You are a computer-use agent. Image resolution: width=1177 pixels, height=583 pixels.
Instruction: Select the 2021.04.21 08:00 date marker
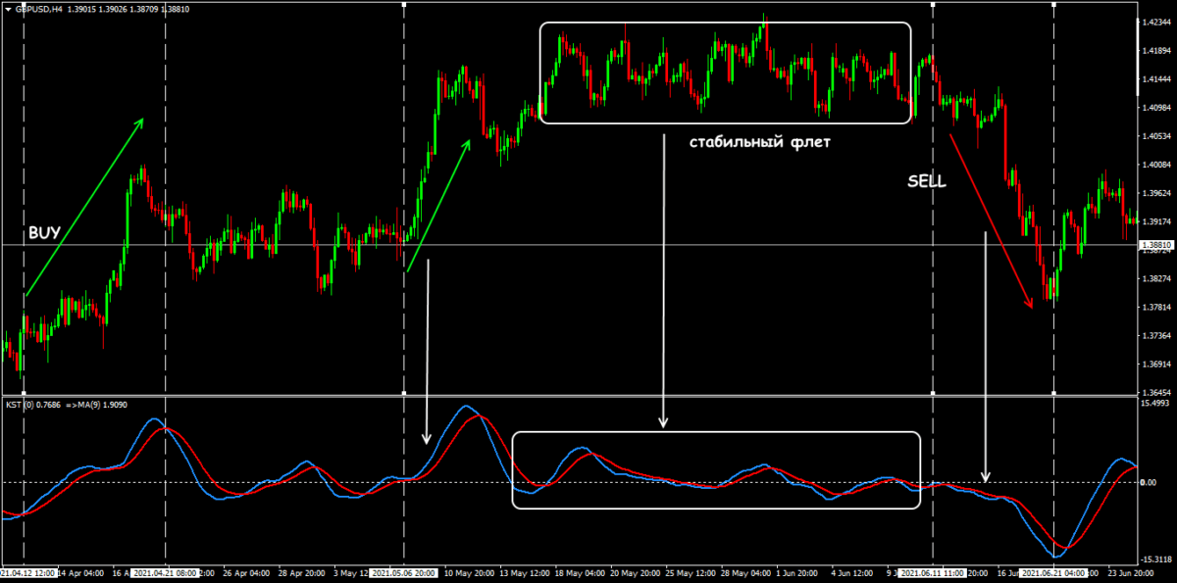coord(166,573)
